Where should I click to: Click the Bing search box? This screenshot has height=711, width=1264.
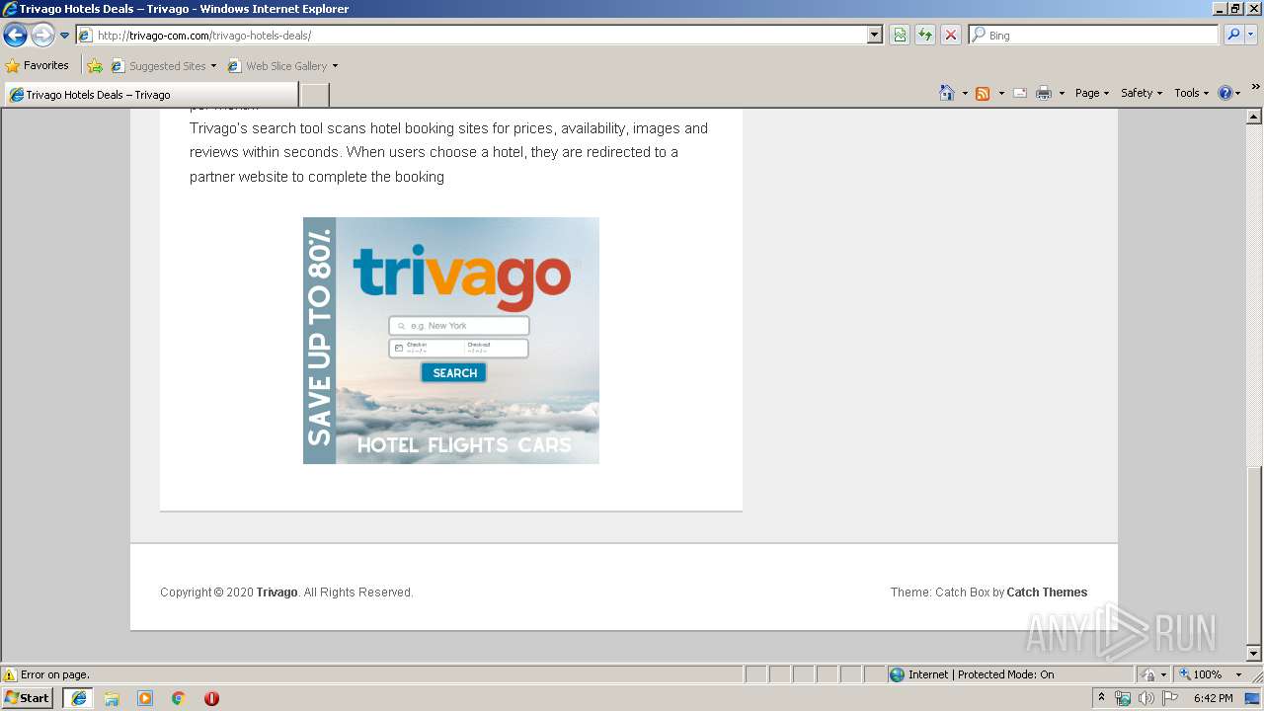click(1094, 36)
